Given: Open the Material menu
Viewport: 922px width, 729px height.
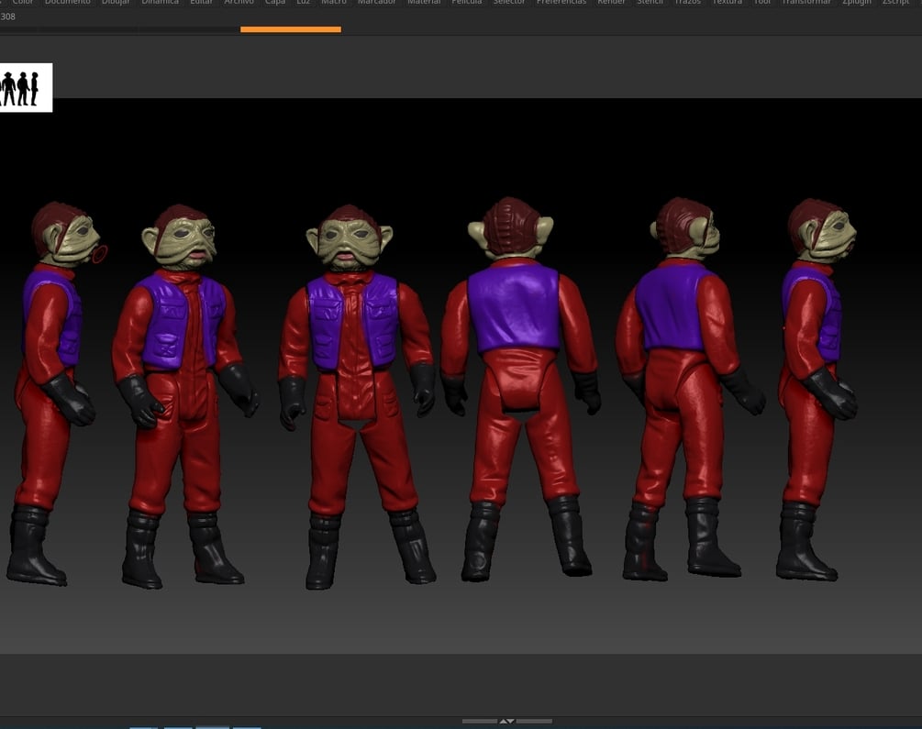Looking at the screenshot, I should point(424,3).
